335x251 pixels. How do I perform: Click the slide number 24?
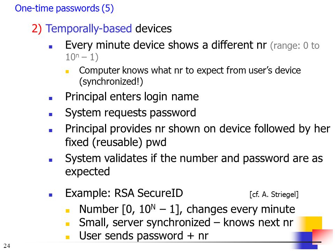pyautogui.click(x=7, y=246)
